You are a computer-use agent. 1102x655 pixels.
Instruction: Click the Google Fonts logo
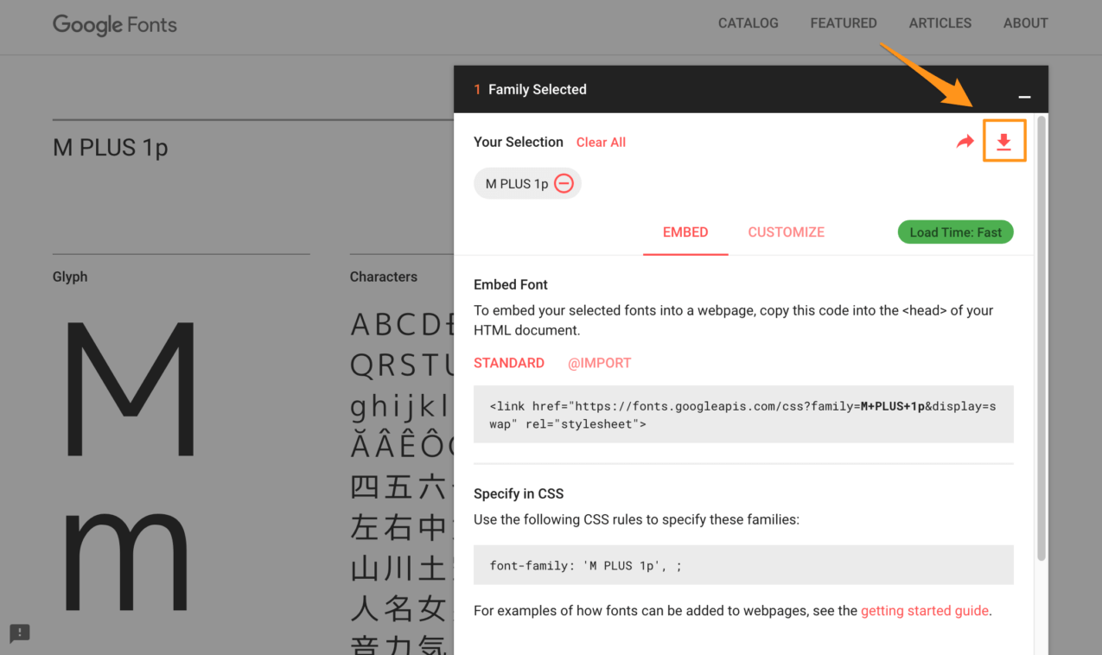115,24
